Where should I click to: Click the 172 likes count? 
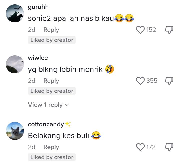(151, 147)
